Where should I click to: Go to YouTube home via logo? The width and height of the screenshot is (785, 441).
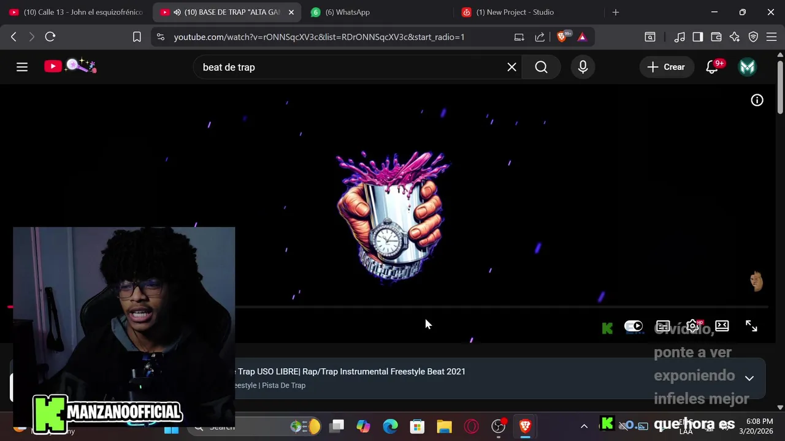70,66
